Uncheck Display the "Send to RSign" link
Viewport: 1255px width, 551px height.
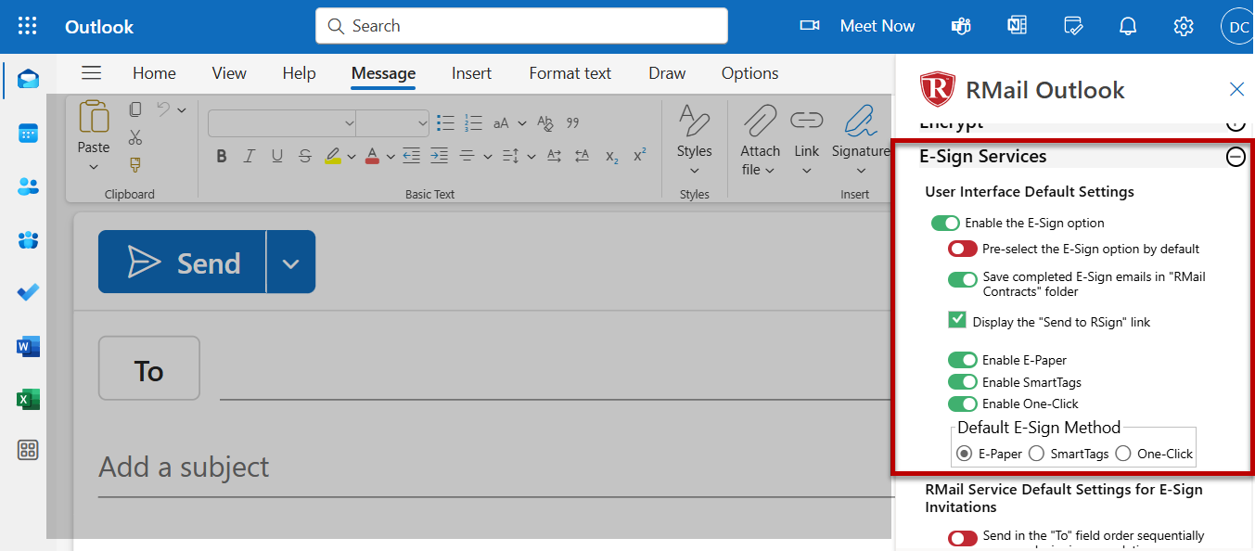pos(957,320)
